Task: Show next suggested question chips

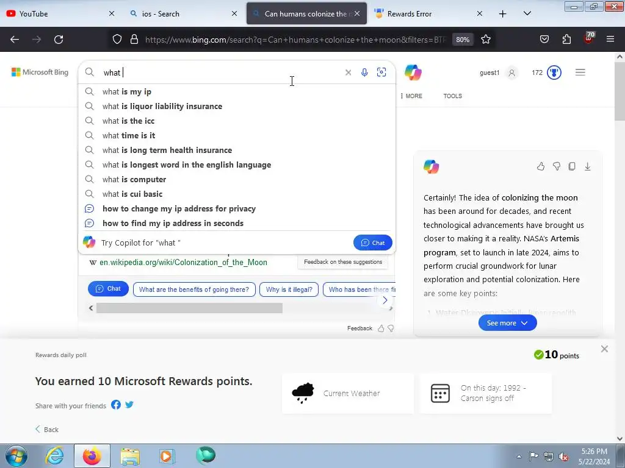Action: tap(385, 300)
